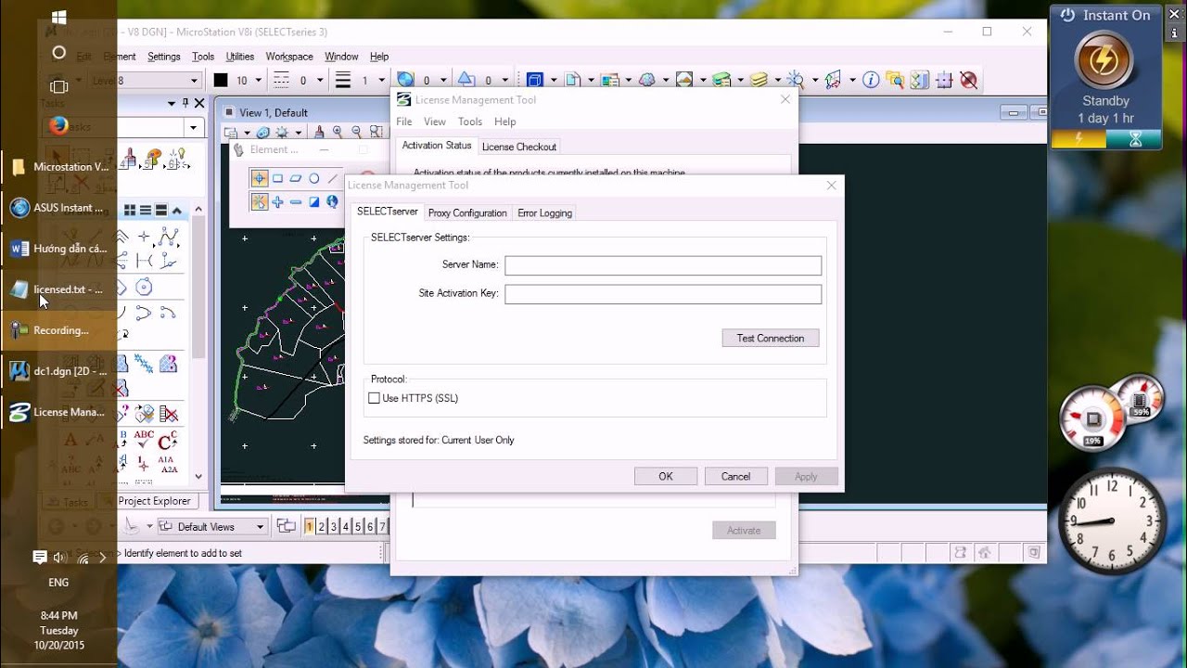Click the Spelling ABC checkmark tool
Viewport: 1187px width, 668px height.
(x=144, y=438)
